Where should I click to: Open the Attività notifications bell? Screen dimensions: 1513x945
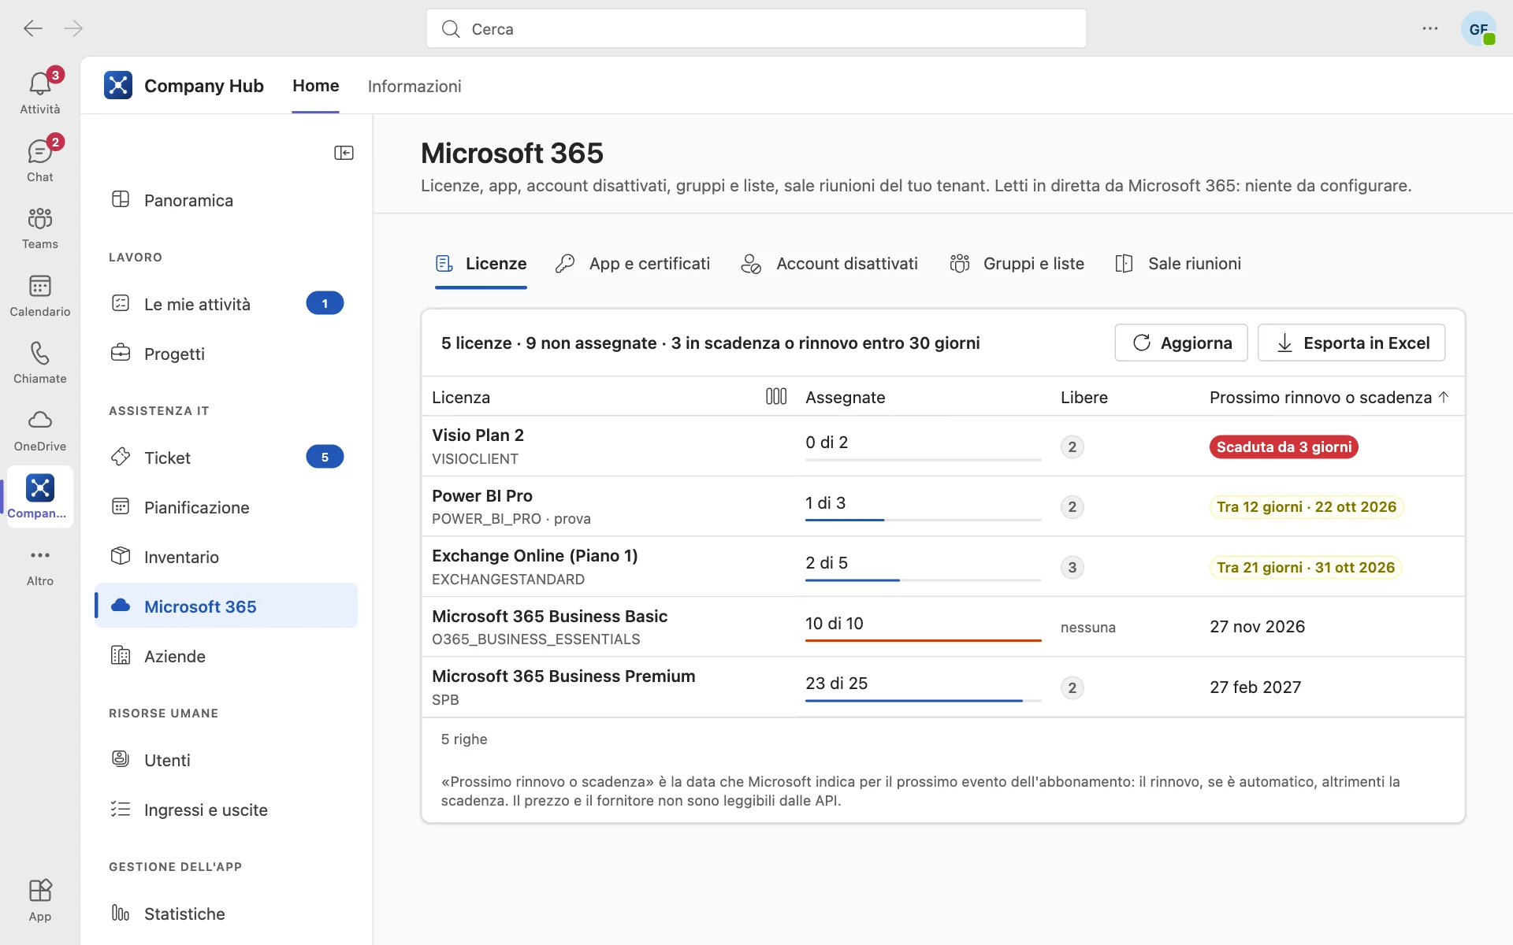tap(40, 92)
